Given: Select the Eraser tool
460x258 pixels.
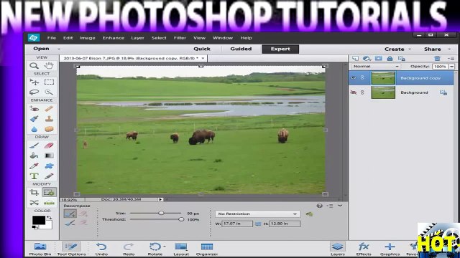Looking at the screenshot, I should [49, 145].
